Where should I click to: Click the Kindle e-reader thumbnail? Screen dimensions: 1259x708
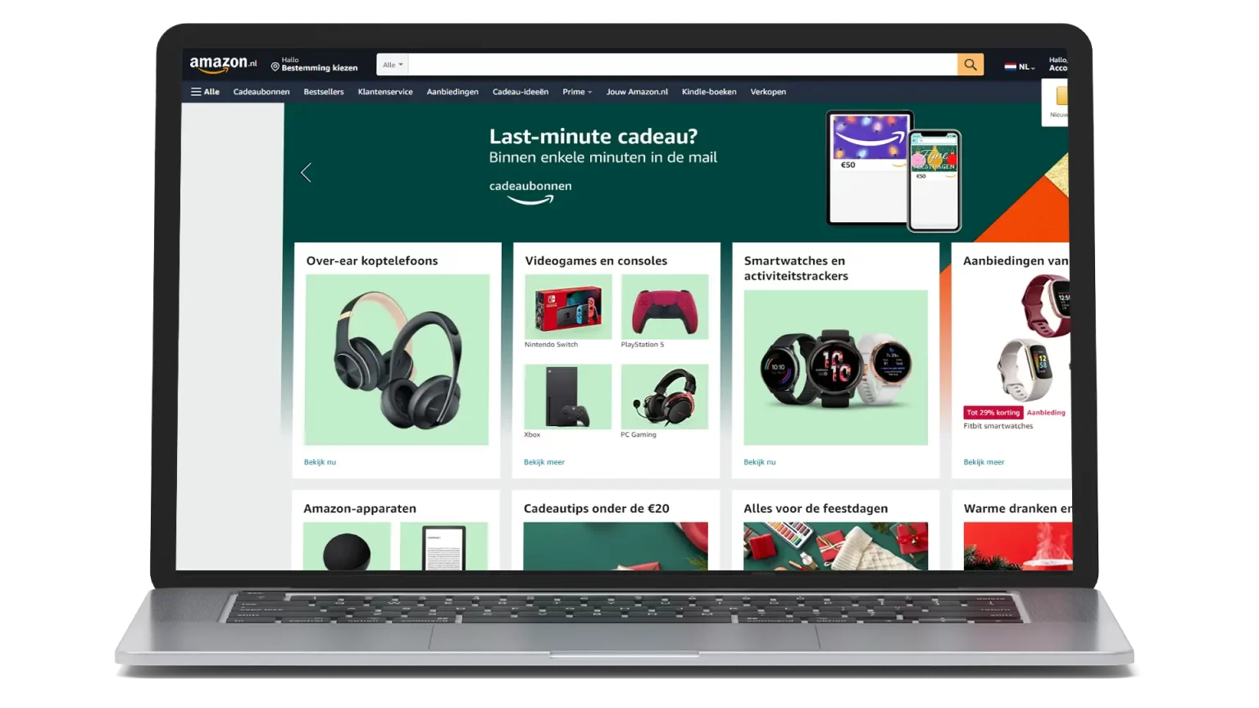coord(443,547)
